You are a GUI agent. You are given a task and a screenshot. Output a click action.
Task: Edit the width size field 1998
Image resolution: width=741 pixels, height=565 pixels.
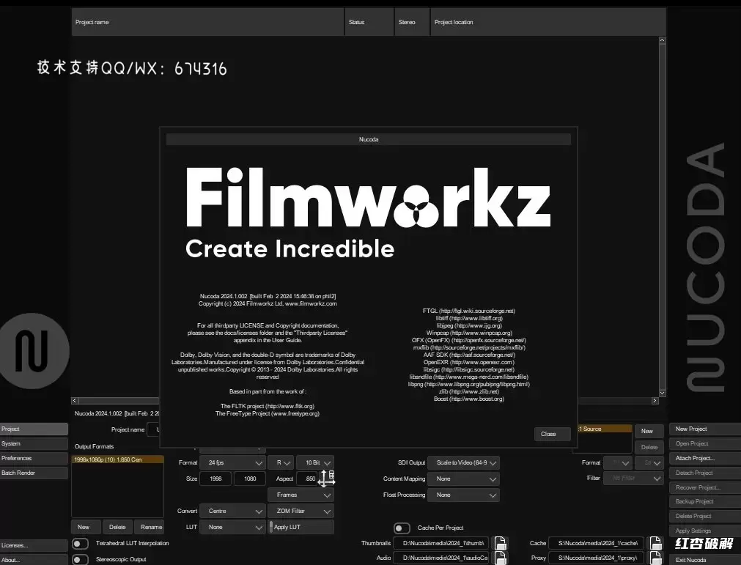216,479
